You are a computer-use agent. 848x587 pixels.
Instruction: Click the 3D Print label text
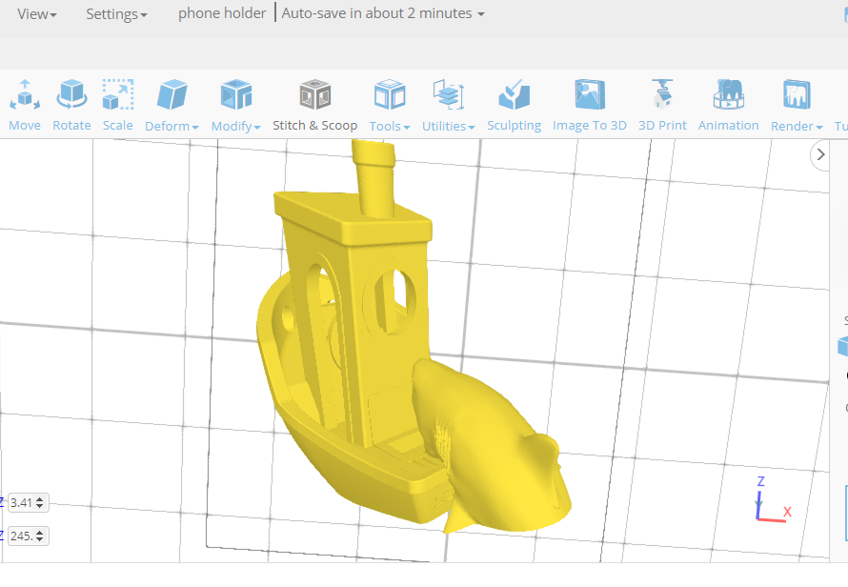pyautogui.click(x=662, y=126)
